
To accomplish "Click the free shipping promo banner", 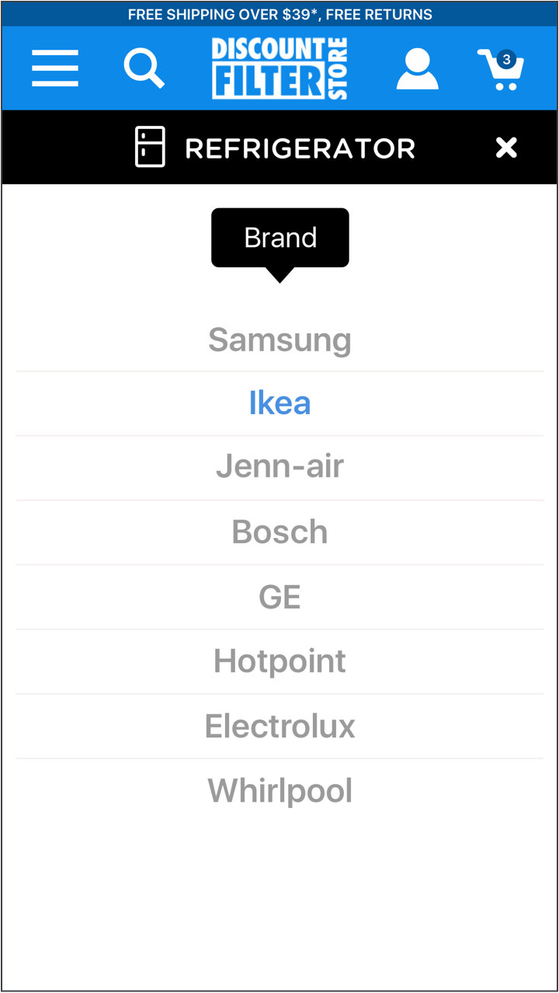I will coord(279,14).
